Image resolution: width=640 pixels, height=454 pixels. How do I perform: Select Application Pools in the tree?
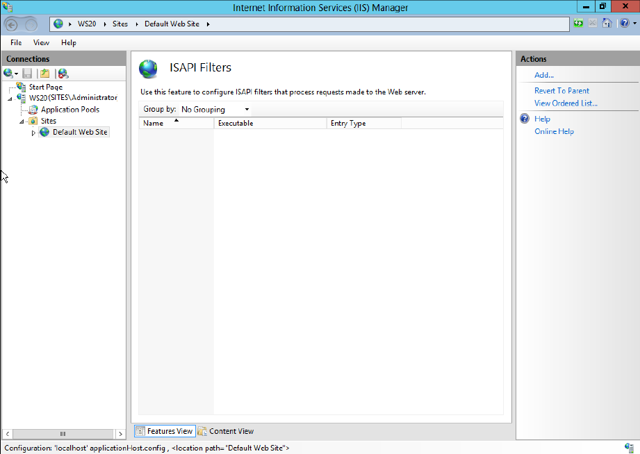pos(70,109)
